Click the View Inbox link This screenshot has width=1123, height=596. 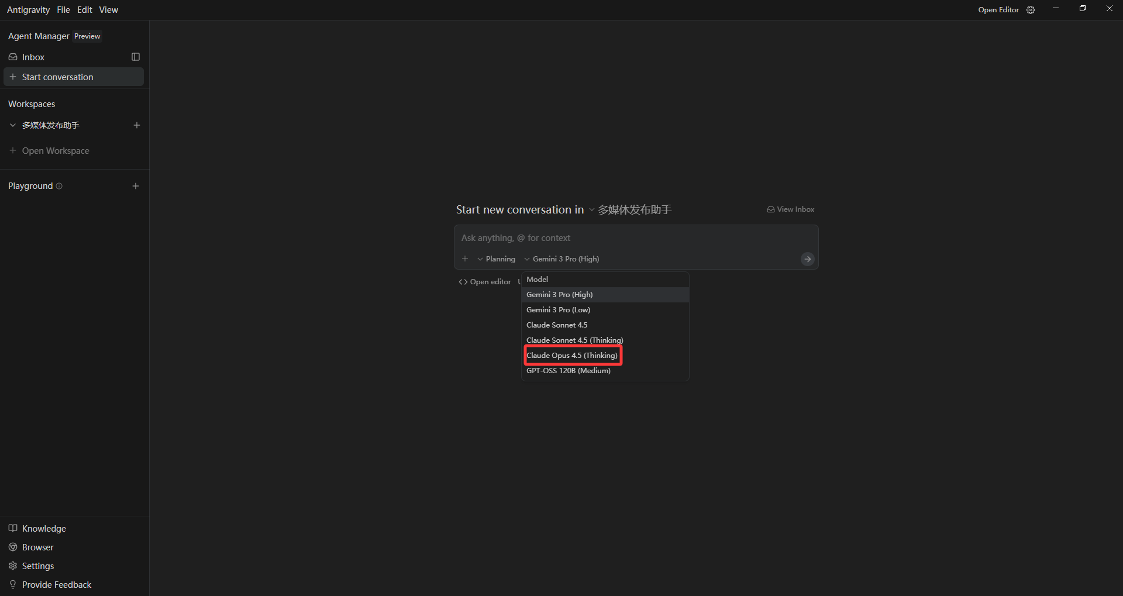pos(790,209)
